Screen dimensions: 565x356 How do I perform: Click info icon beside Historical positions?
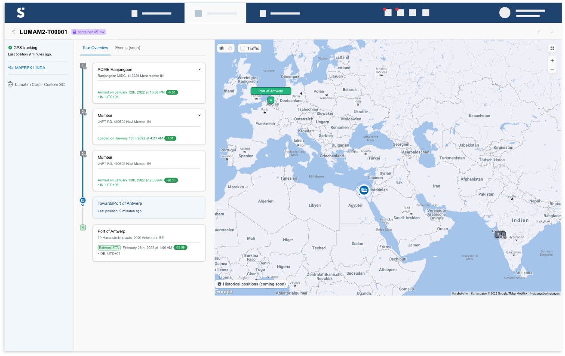219,284
